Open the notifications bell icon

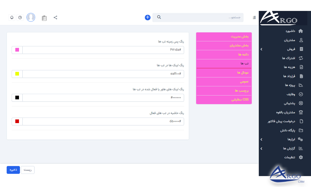12,17
